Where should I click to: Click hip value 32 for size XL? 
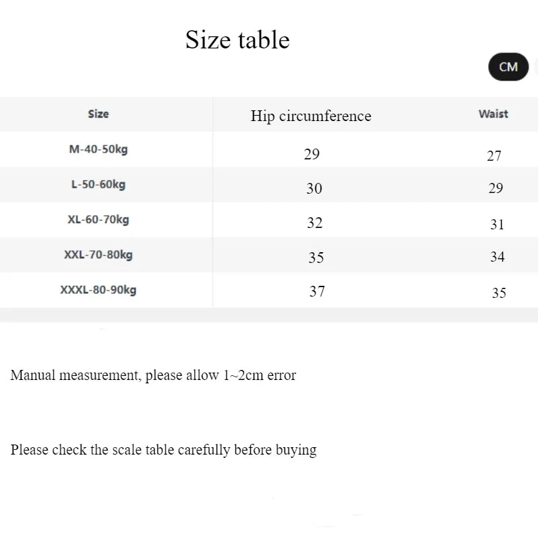tap(315, 223)
